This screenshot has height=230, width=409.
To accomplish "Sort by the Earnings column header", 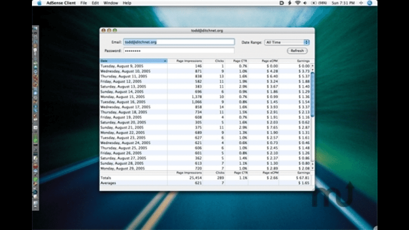I will point(302,61).
